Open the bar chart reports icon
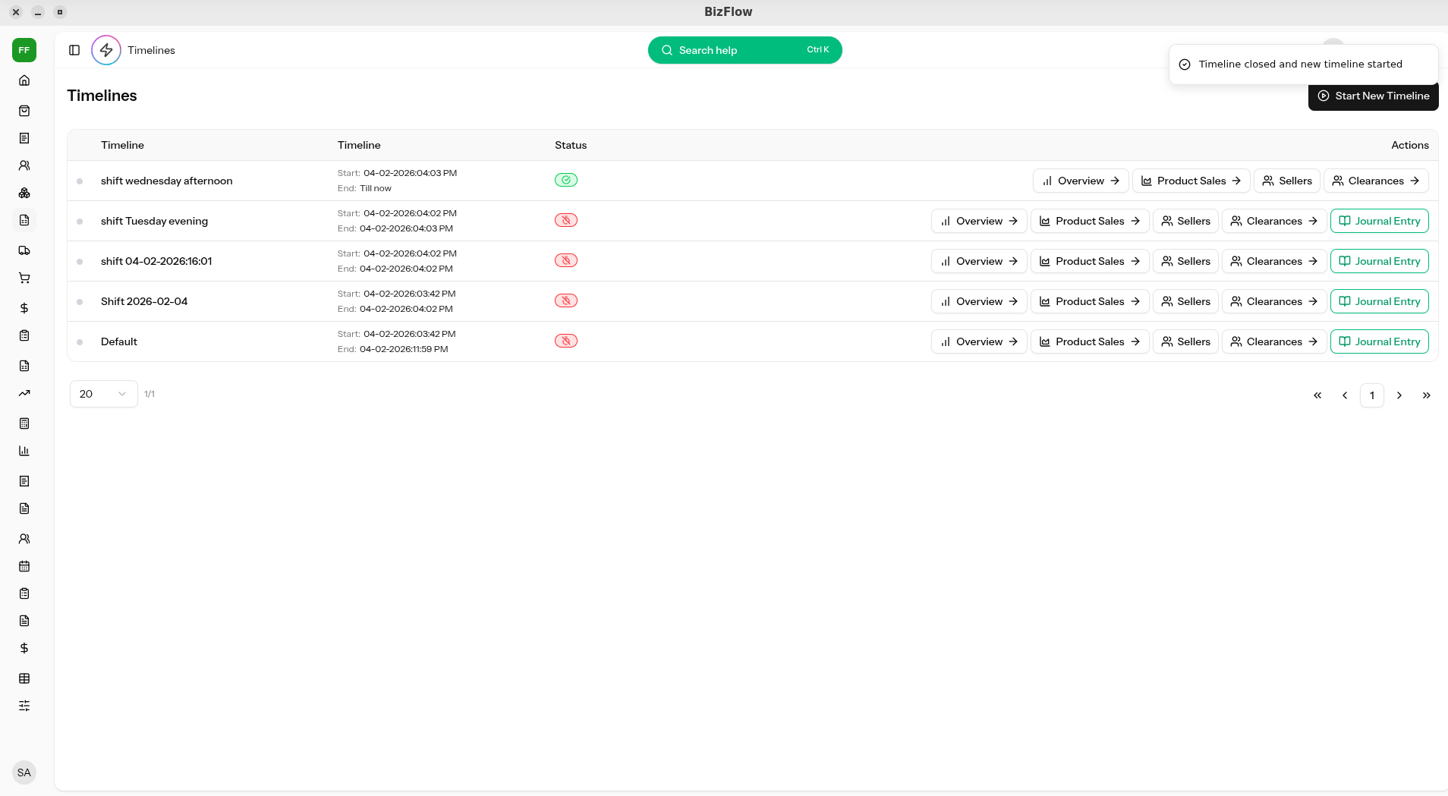Image resolution: width=1448 pixels, height=796 pixels. point(24,451)
